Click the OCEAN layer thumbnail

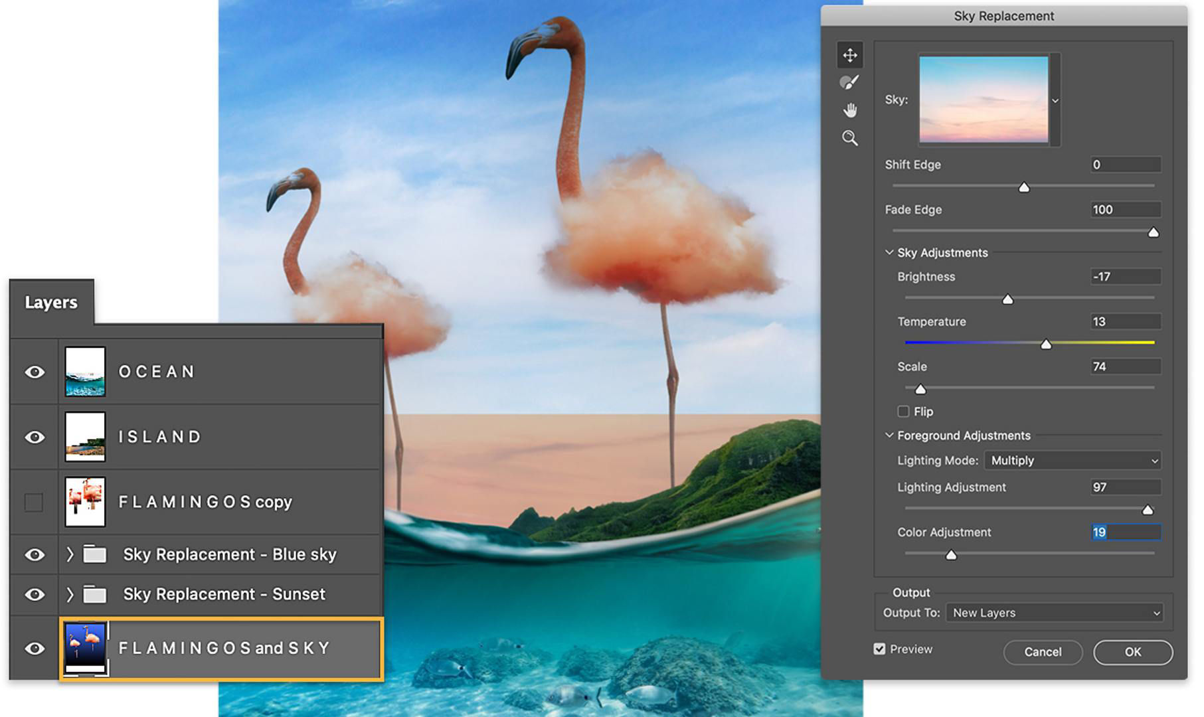click(85, 371)
